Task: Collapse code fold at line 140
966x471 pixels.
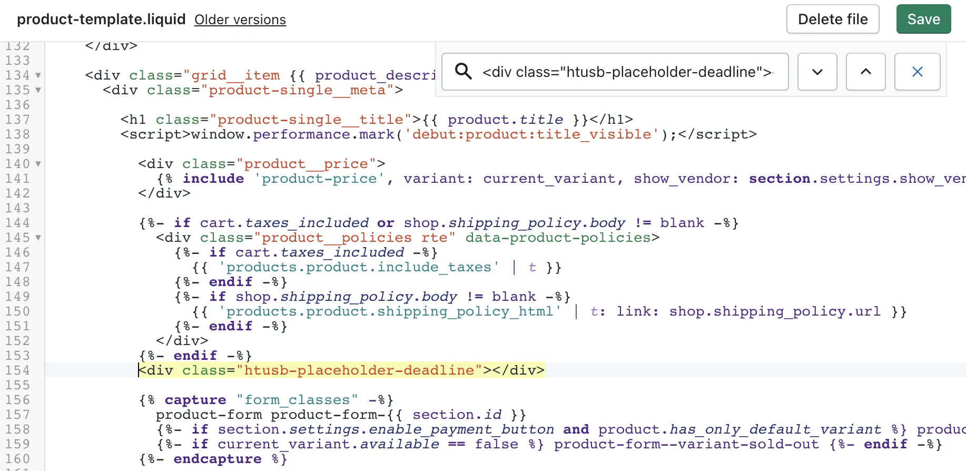Action: click(x=38, y=164)
